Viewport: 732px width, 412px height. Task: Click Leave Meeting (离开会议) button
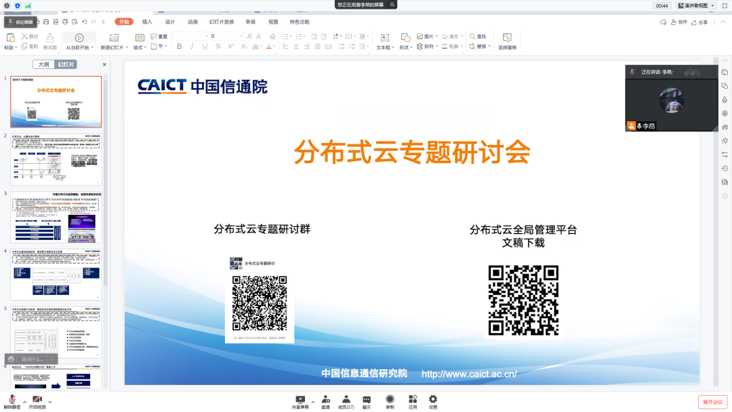click(713, 402)
